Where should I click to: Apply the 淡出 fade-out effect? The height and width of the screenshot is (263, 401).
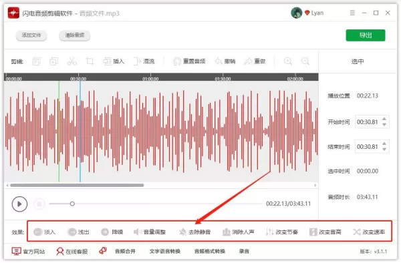pos(78,232)
